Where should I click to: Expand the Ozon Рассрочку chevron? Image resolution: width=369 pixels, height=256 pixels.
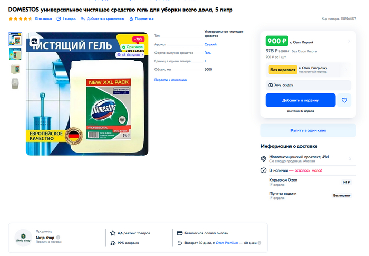click(x=346, y=70)
